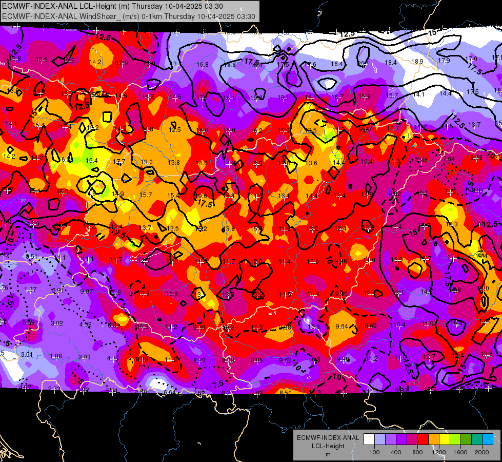Click the light lavender legend swatch

pyautogui.click(x=380, y=439)
